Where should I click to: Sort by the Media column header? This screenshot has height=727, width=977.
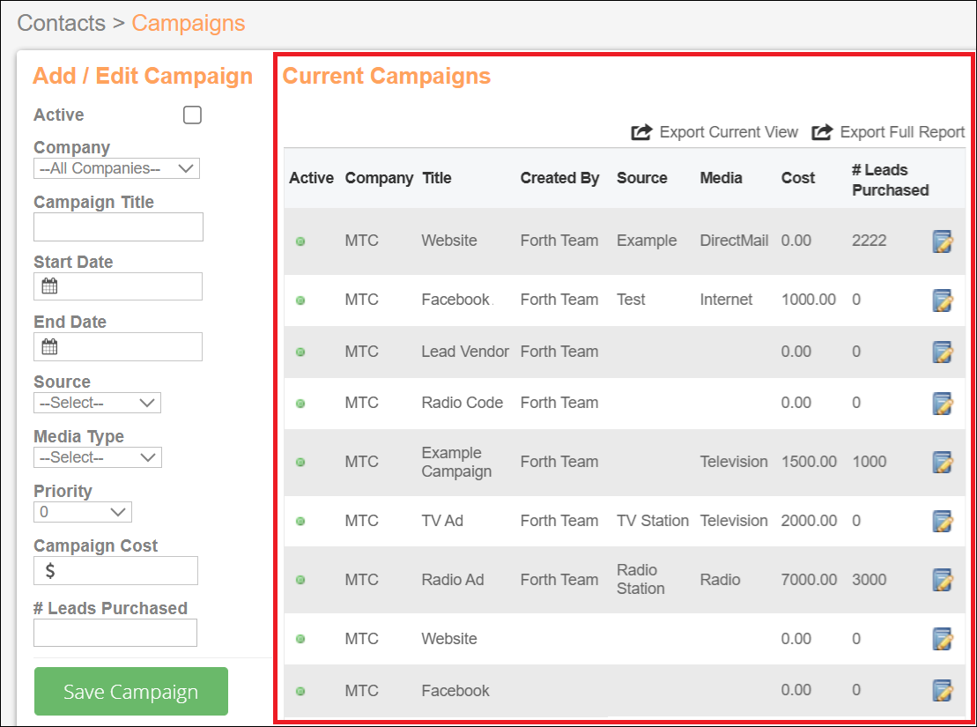coord(721,178)
